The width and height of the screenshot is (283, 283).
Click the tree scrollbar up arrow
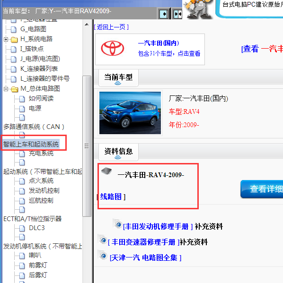click(x=87, y=25)
